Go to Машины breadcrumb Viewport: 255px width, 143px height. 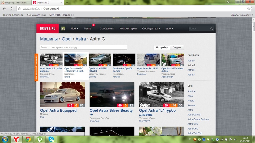pyautogui.click(x=49, y=39)
